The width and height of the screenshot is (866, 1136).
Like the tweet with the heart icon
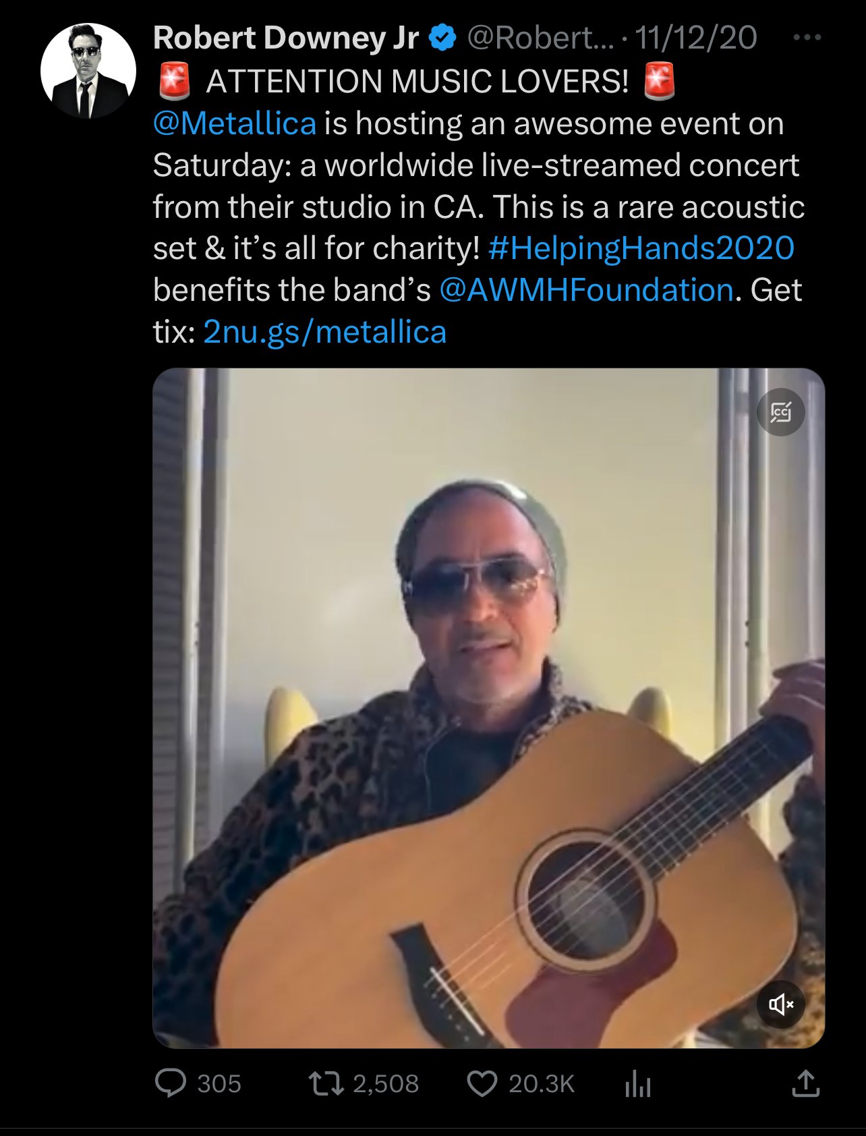click(482, 1084)
